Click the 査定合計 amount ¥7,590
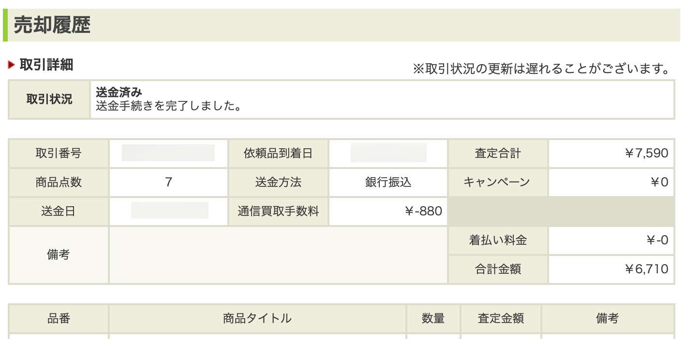Screen dimensions: 685x339 [646, 154]
